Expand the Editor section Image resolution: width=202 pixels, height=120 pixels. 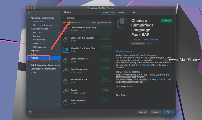point(29,54)
